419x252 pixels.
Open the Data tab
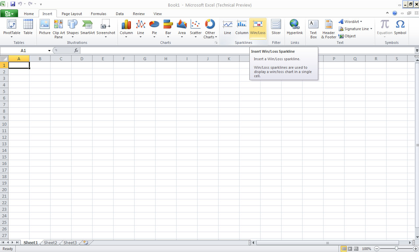120,14
